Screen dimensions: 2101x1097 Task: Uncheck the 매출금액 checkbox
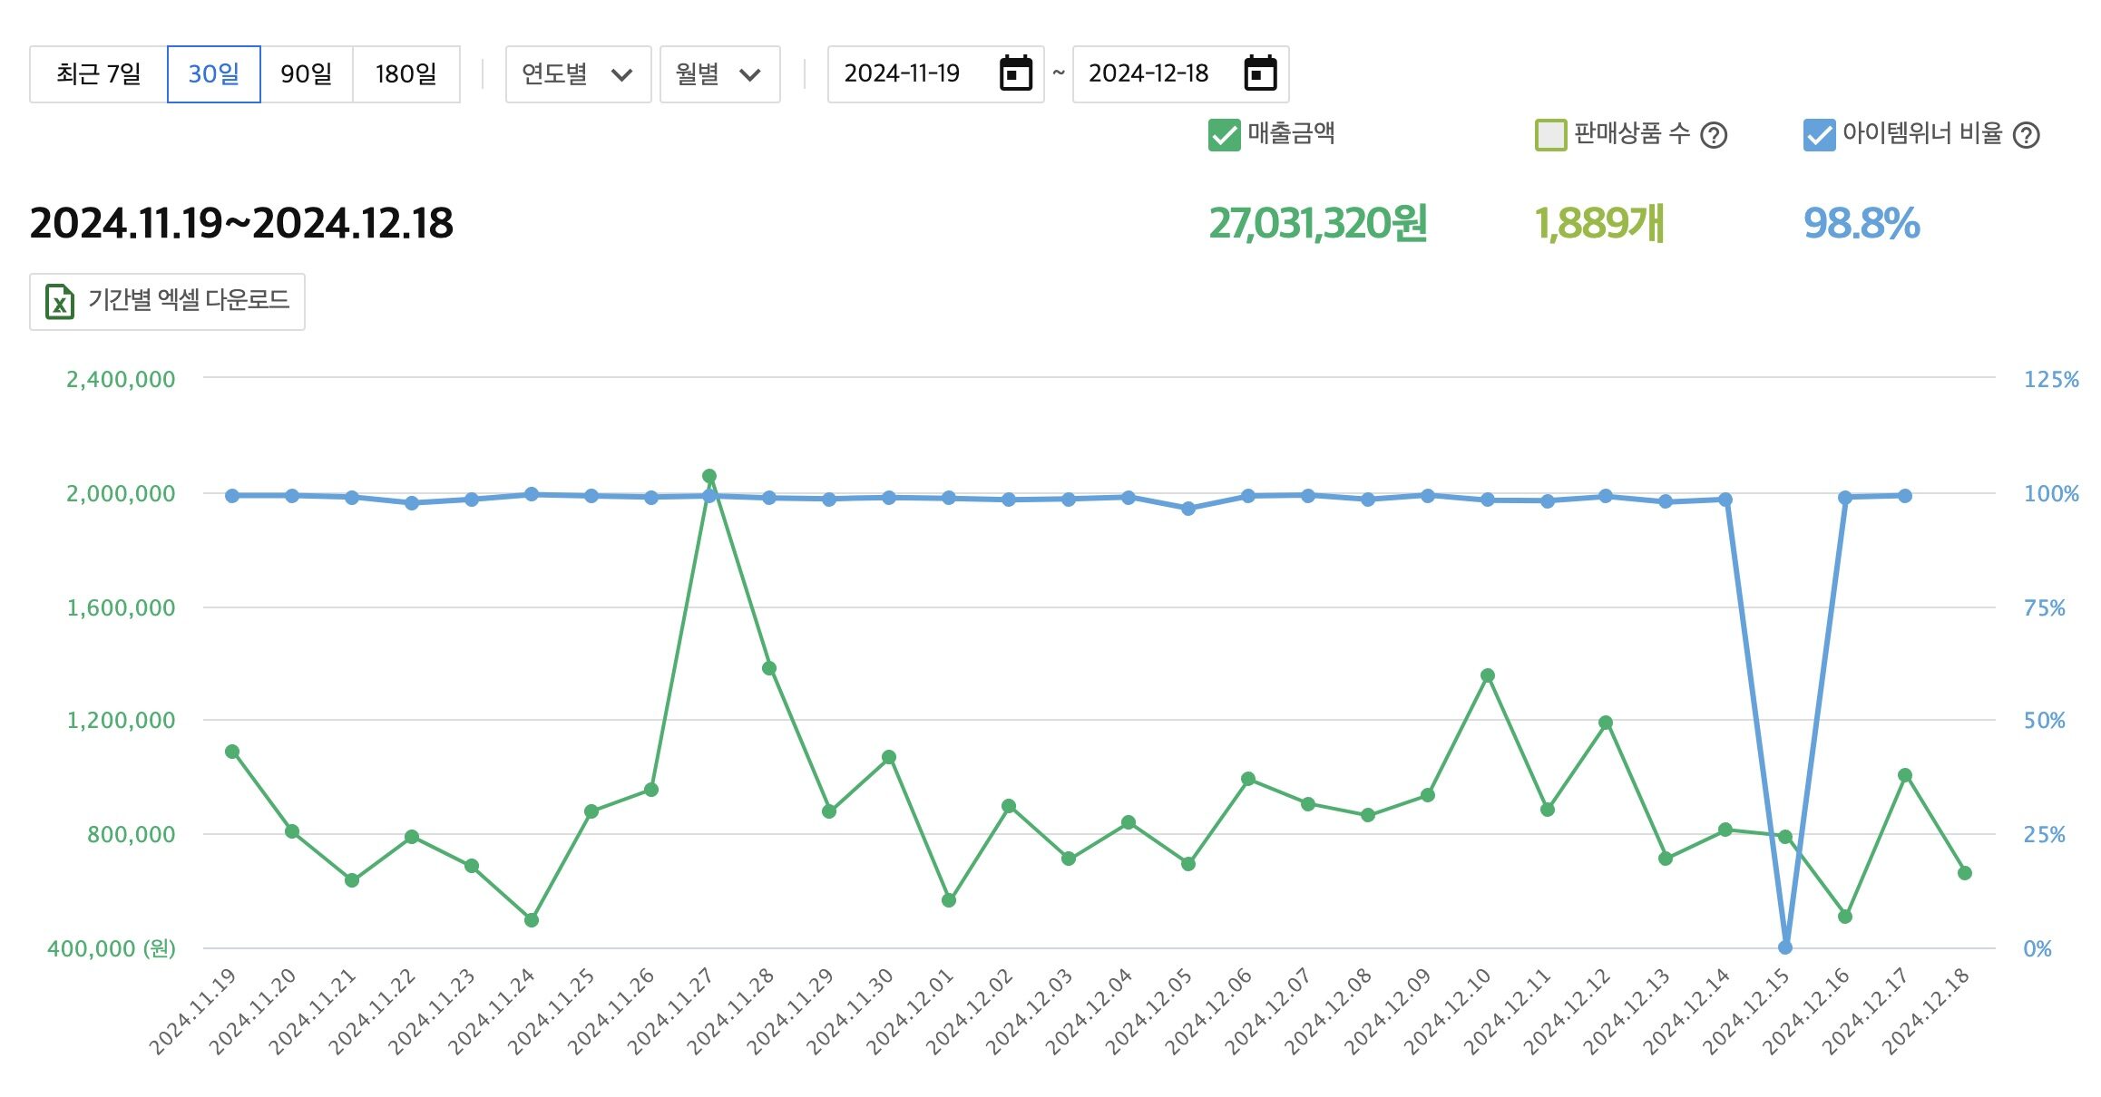coord(1224,135)
